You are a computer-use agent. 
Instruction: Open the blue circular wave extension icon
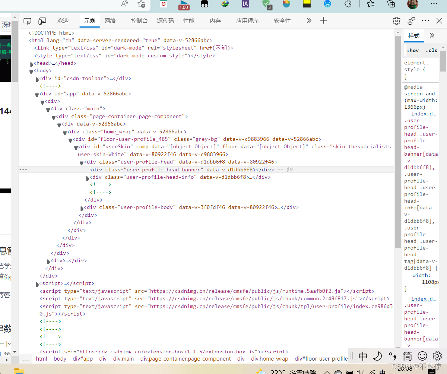[327, 4]
